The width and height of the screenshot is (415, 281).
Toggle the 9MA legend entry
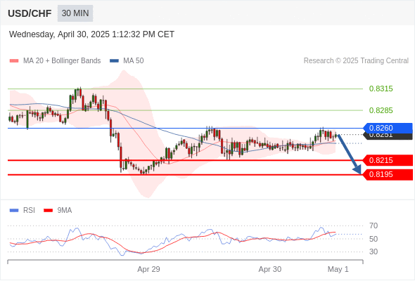click(58, 211)
